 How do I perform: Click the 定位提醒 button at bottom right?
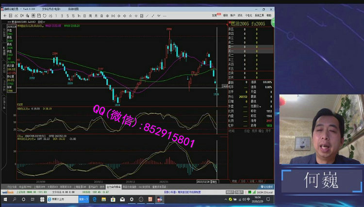coord(267,186)
